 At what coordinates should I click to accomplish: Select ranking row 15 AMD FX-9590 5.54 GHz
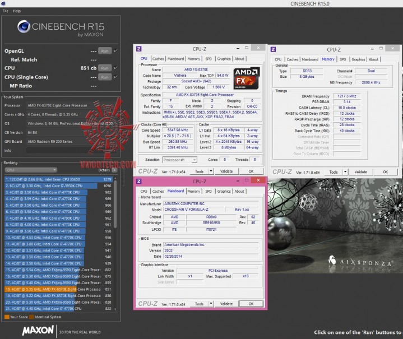click(x=58, y=270)
